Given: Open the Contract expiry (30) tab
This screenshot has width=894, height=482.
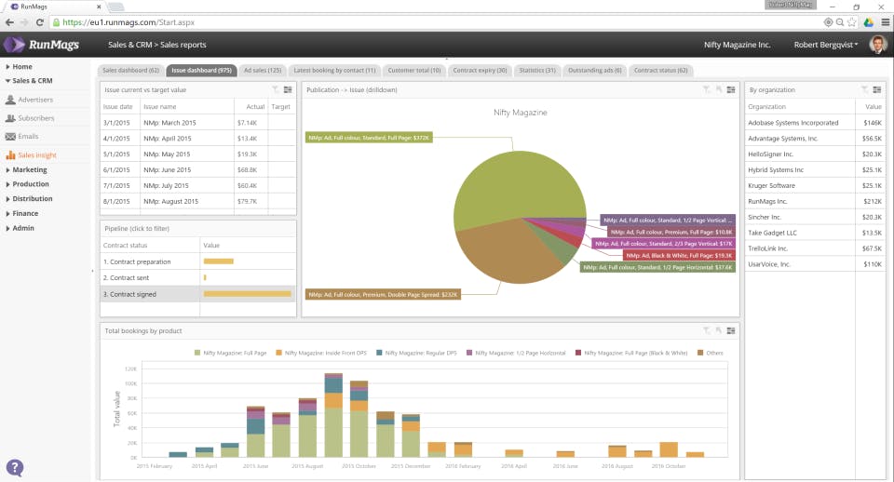Looking at the screenshot, I should [x=480, y=70].
